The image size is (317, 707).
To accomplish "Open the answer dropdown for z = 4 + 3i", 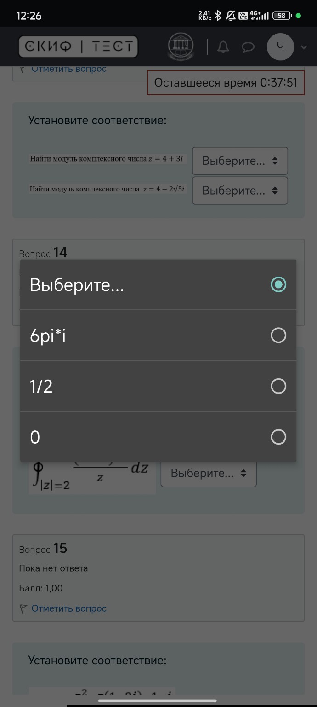I will point(239,161).
